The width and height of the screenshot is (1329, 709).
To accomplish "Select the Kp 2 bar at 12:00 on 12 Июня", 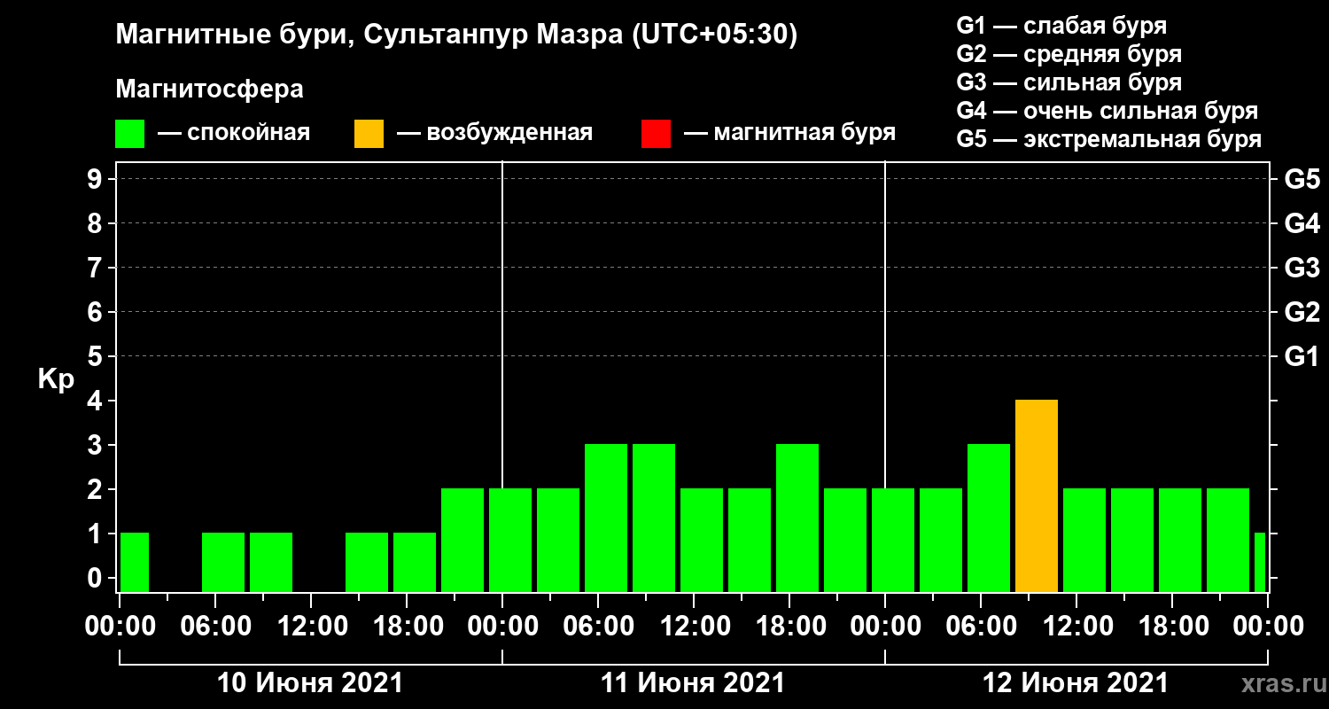I will pos(1084,541).
